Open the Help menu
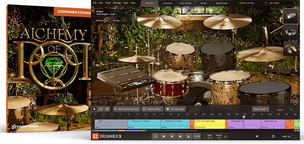304x144 pixels. pyautogui.click(x=133, y=3)
